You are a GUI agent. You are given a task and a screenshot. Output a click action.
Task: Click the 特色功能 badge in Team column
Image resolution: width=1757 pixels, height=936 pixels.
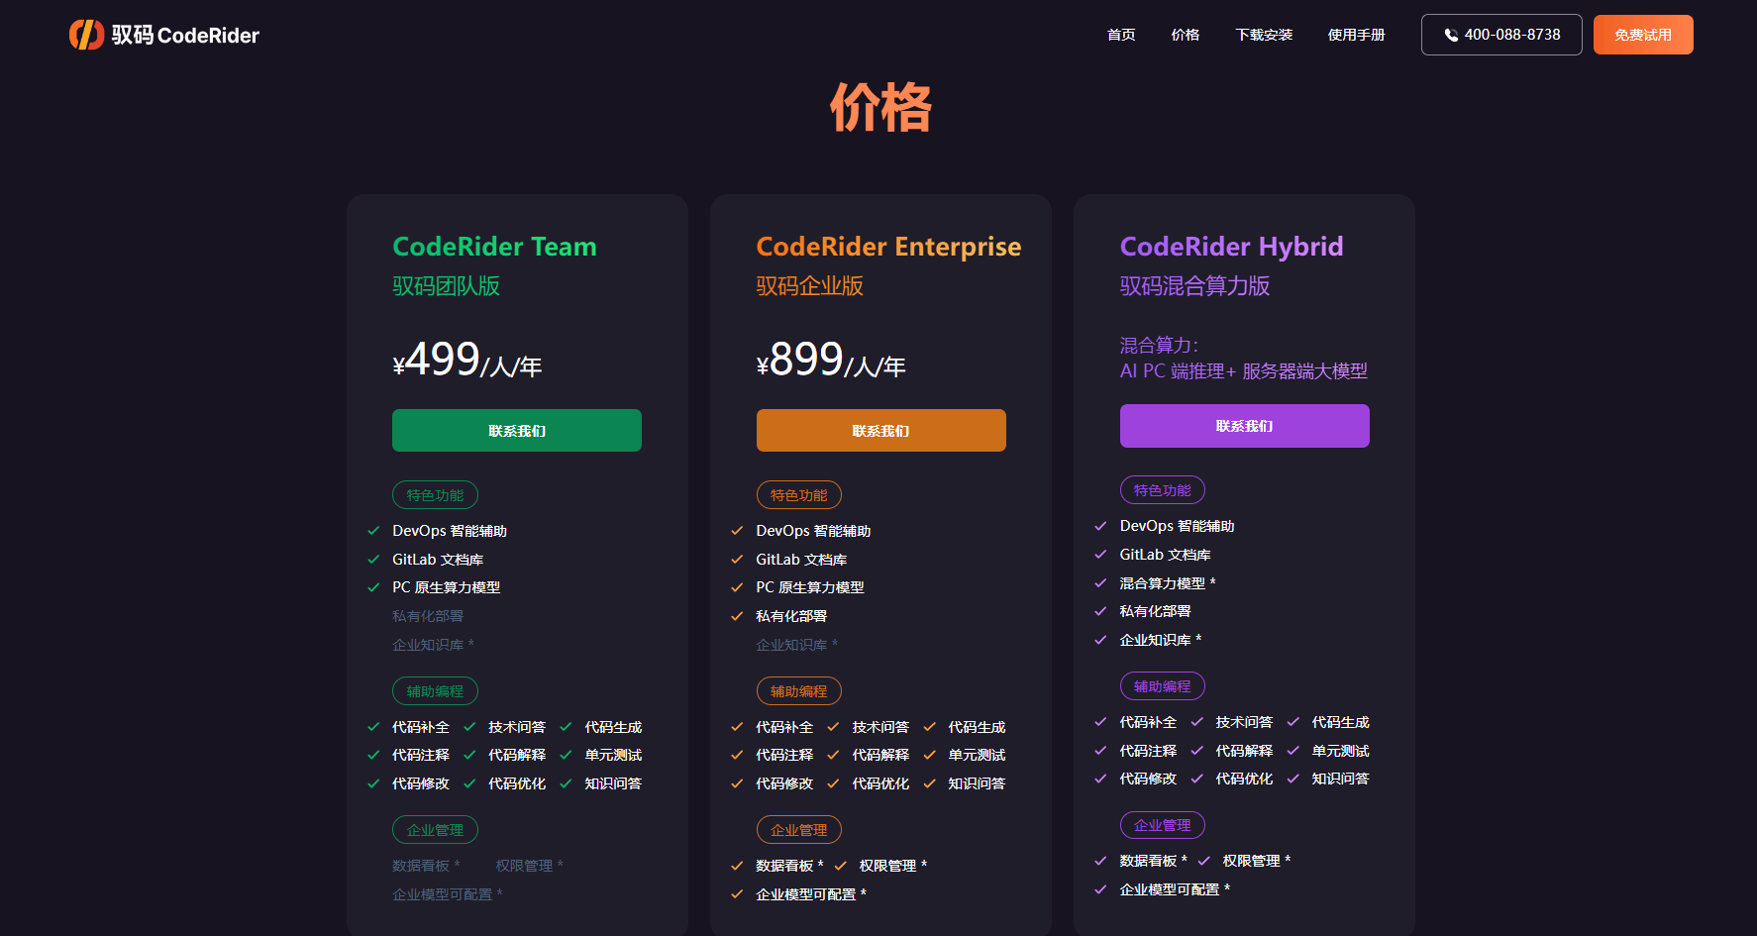point(434,494)
